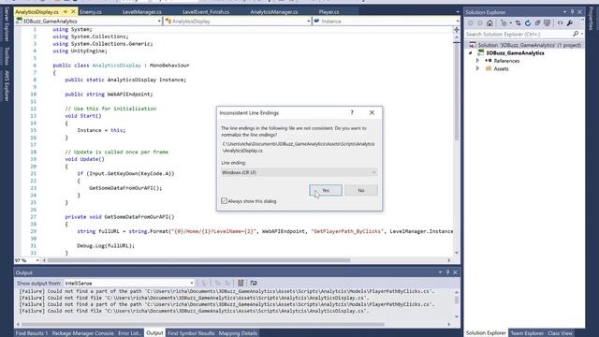Click the Solution Explorer Refresh icon

[528, 23]
